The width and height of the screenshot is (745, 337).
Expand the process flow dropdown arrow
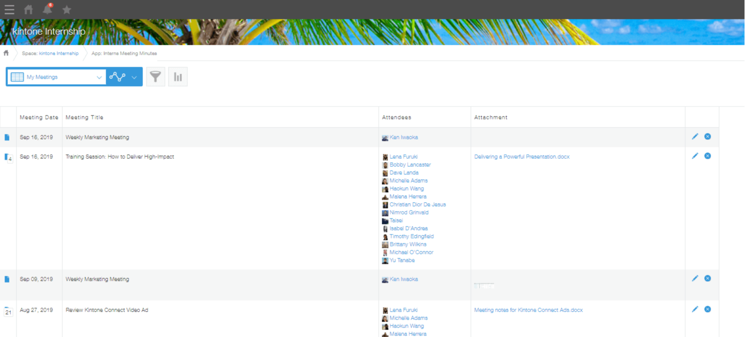(x=134, y=77)
